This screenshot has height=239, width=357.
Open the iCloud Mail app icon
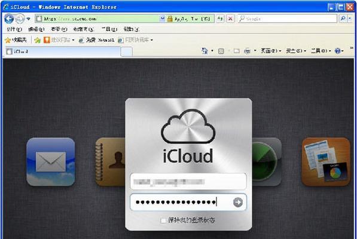[x=51, y=162]
